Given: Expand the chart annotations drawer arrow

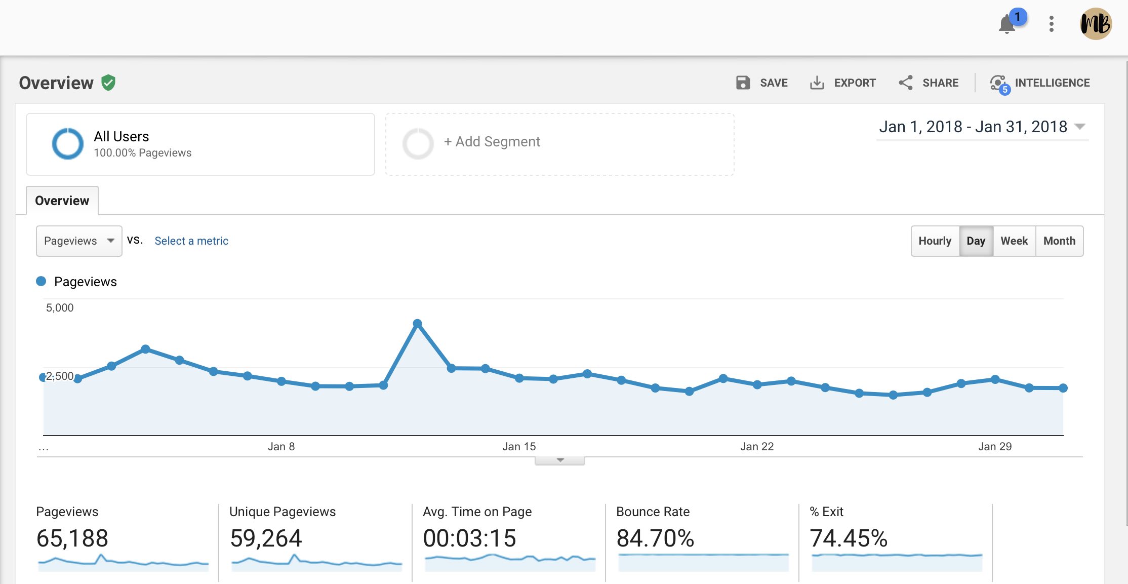Looking at the screenshot, I should [560, 460].
